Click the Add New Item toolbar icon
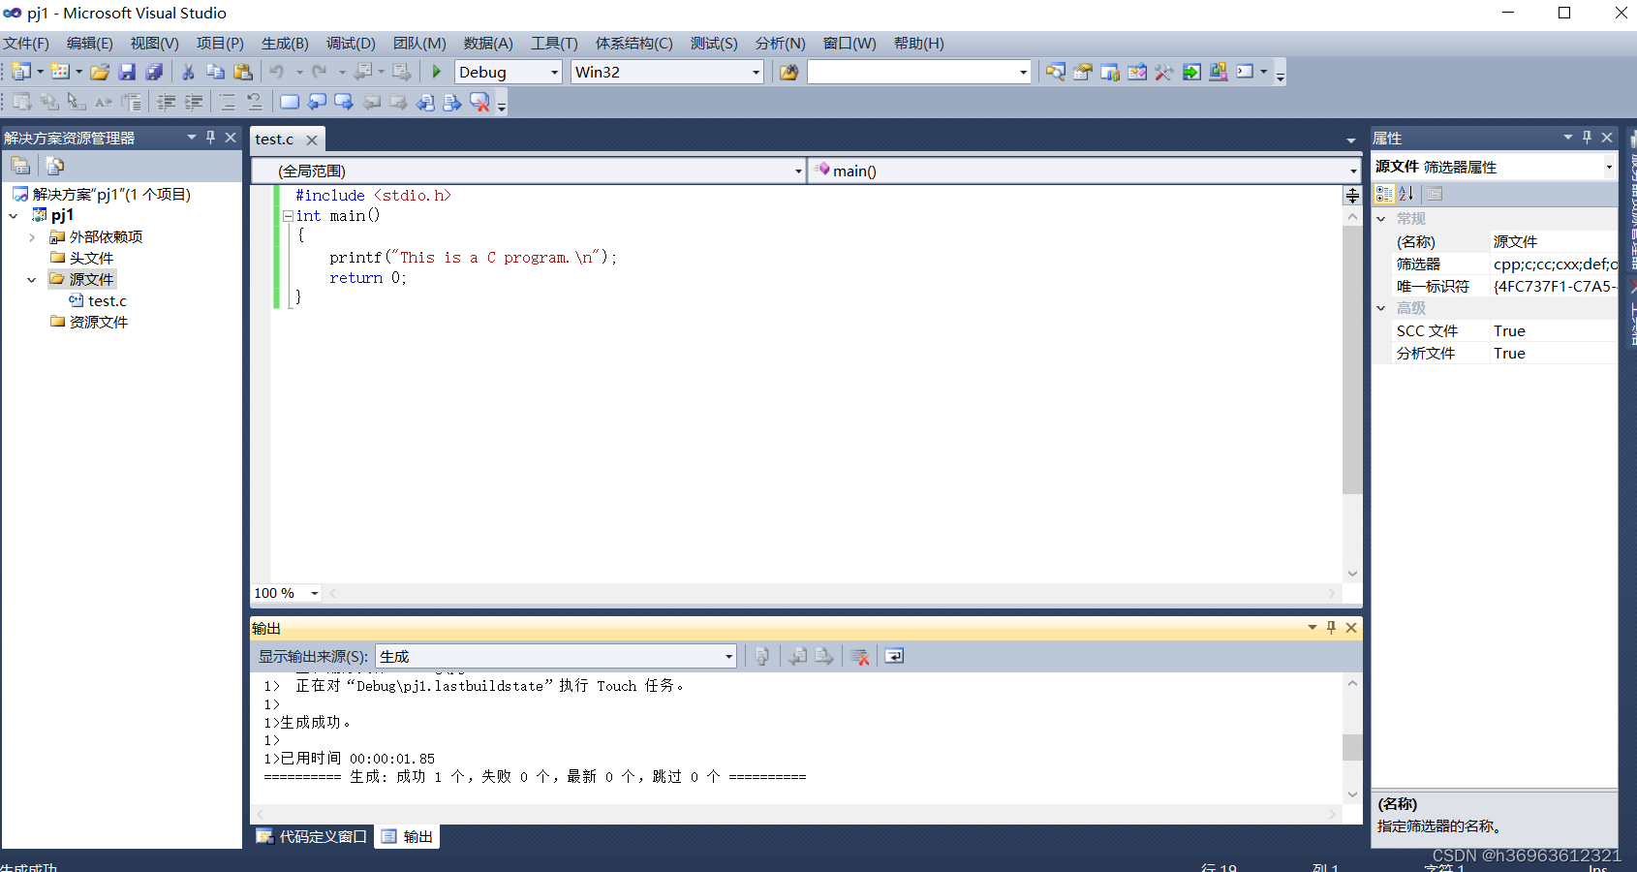This screenshot has height=872, width=1637. coord(60,72)
